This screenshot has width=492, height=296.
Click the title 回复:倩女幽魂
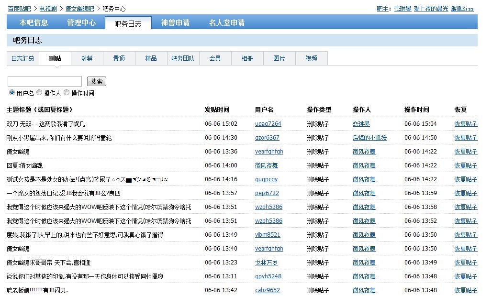24,165
